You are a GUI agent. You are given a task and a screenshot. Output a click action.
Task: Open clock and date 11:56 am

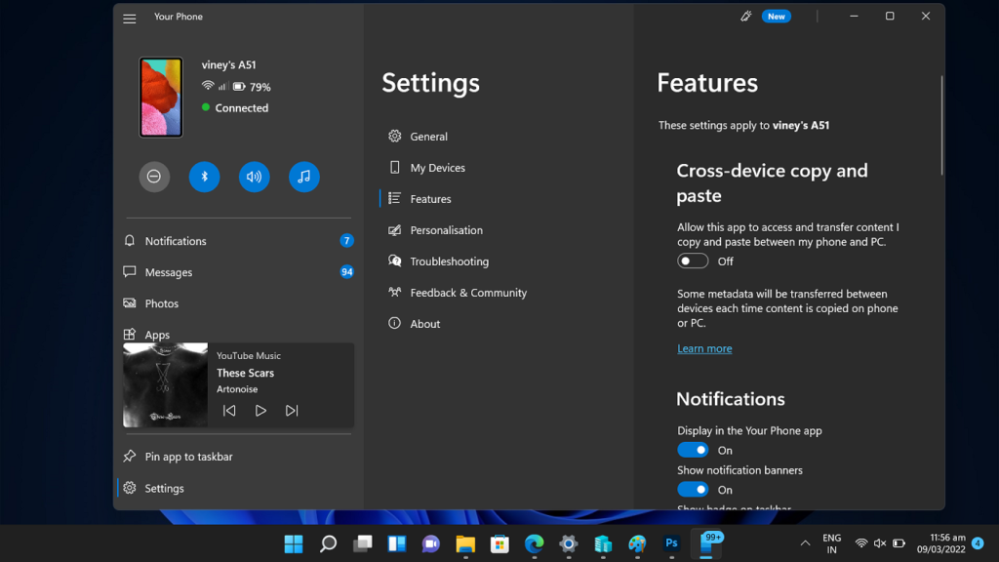click(x=941, y=543)
